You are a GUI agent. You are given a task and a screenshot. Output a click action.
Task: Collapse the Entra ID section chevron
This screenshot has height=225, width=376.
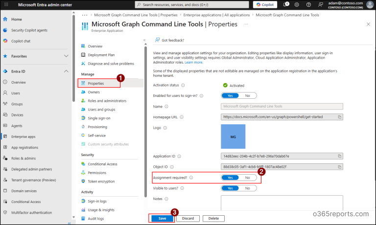[x=66, y=71]
